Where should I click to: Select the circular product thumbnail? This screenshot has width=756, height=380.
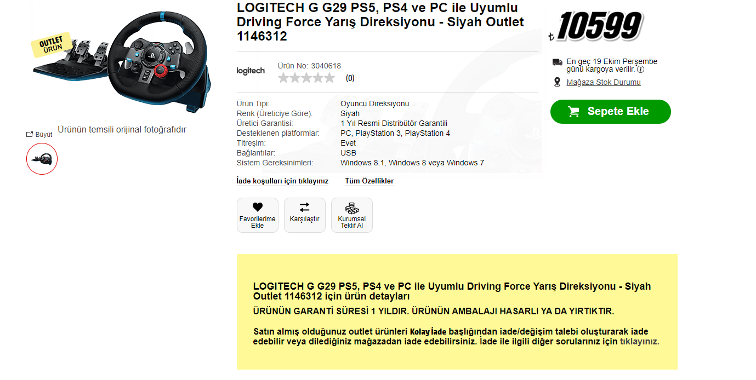click(42, 159)
